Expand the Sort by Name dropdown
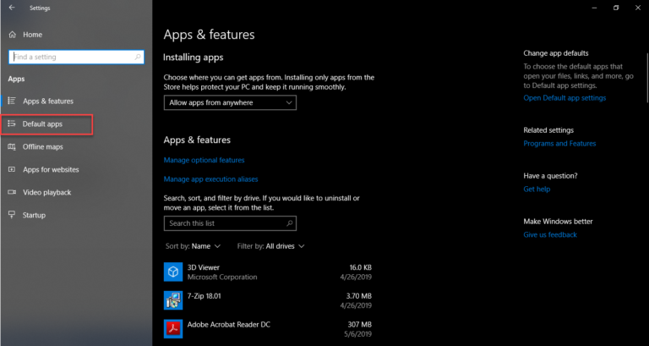649x346 pixels. (x=194, y=246)
